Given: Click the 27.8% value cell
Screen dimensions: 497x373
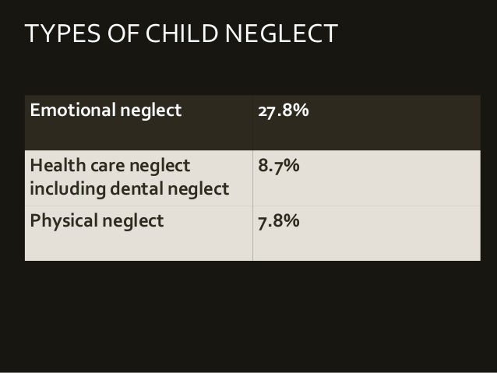Looking at the screenshot, I should [x=284, y=111].
